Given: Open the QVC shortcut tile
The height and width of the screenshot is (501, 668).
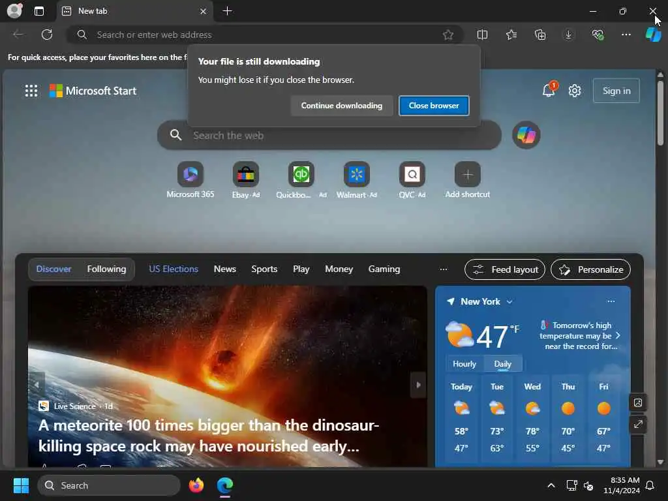Looking at the screenshot, I should tap(412, 180).
